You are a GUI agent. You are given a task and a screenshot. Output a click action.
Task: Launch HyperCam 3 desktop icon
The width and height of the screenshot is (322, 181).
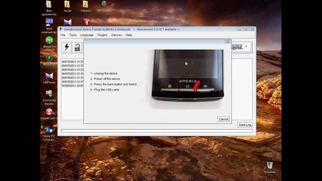[x=49, y=114]
